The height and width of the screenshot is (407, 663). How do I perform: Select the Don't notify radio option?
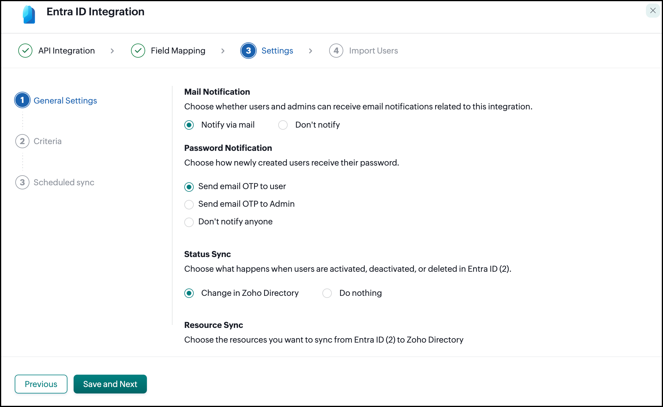point(283,125)
